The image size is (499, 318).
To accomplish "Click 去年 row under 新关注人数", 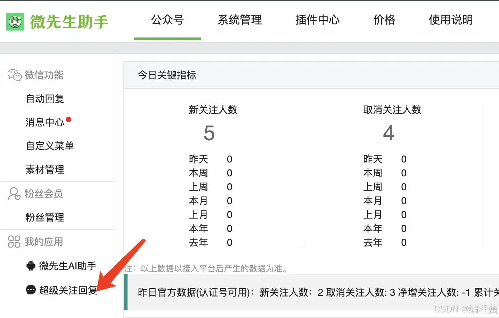I will coord(211,242).
